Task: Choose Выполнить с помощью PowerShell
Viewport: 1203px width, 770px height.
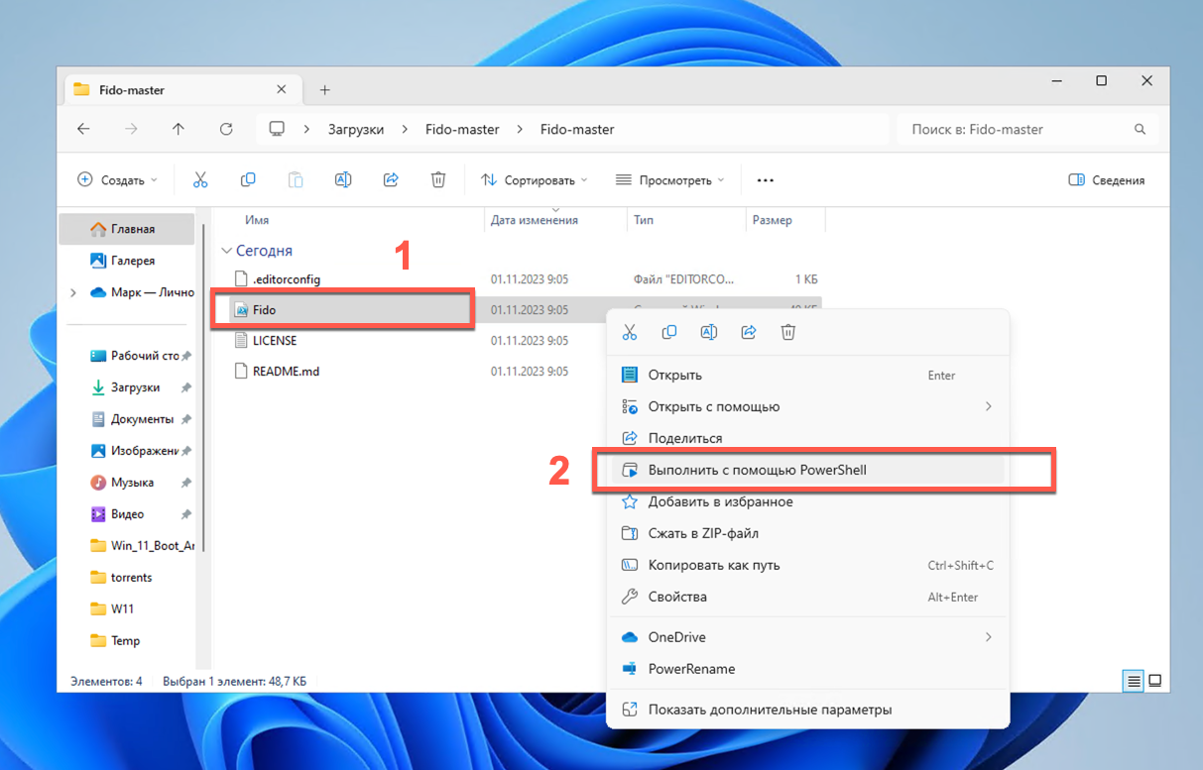Action: click(807, 470)
